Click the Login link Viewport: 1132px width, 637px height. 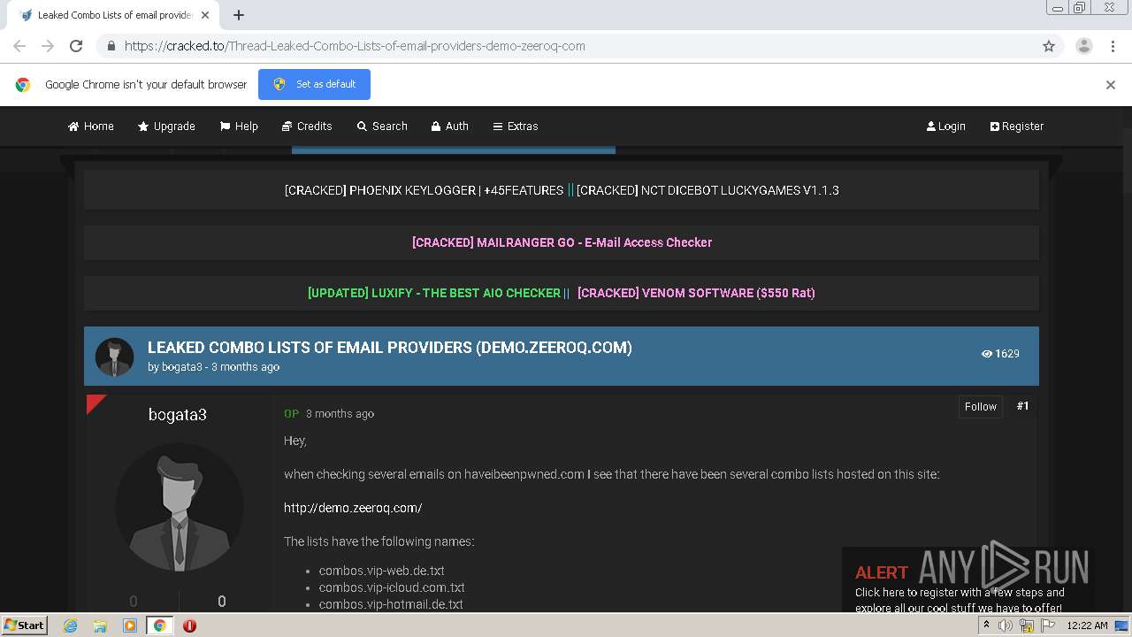coord(945,127)
